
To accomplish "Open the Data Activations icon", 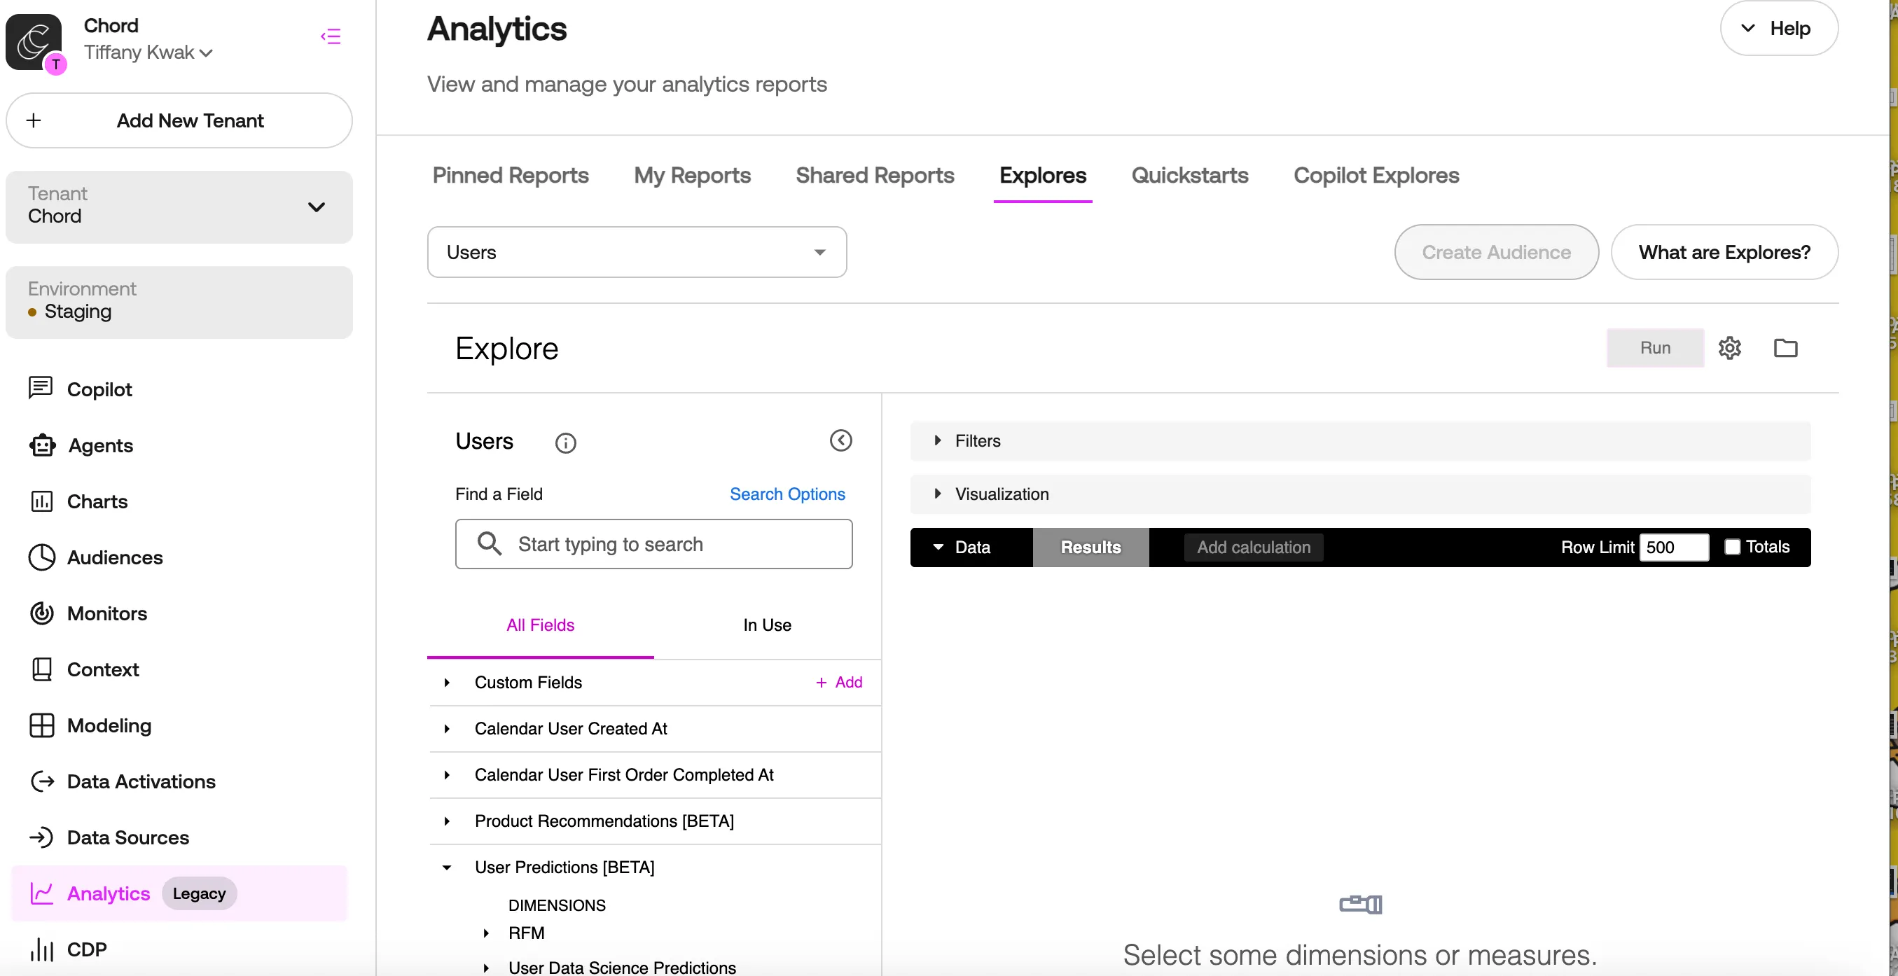I will click(42, 781).
